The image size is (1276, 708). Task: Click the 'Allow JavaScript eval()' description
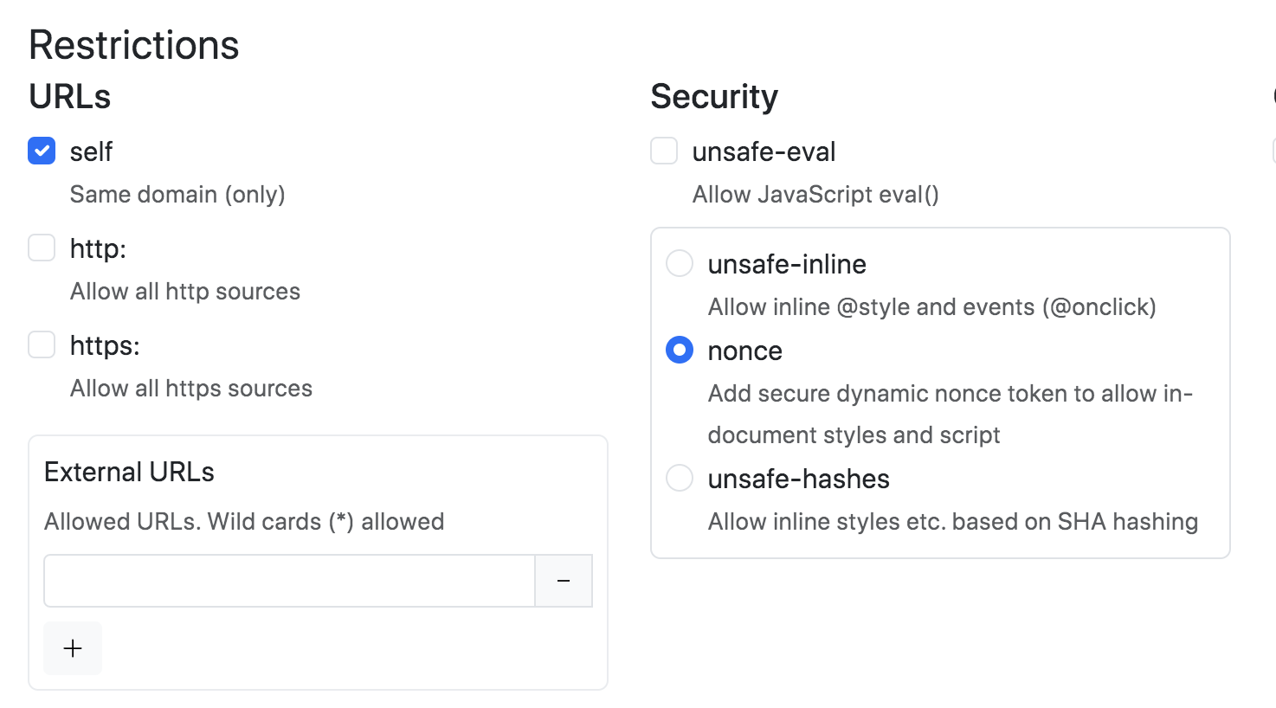[x=815, y=194]
